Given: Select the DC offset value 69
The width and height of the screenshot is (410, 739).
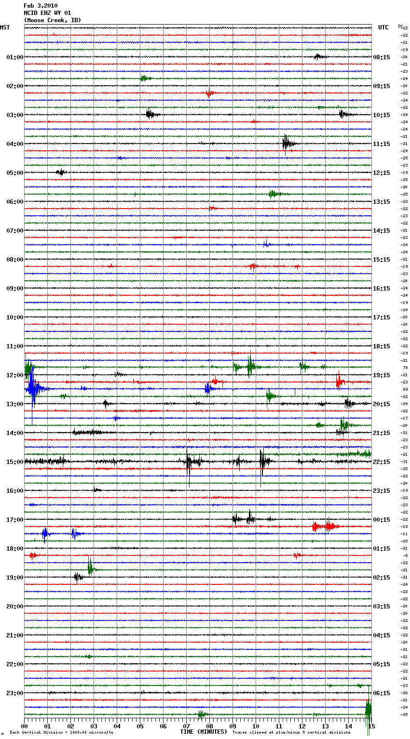Looking at the screenshot, I should tap(405, 389).
